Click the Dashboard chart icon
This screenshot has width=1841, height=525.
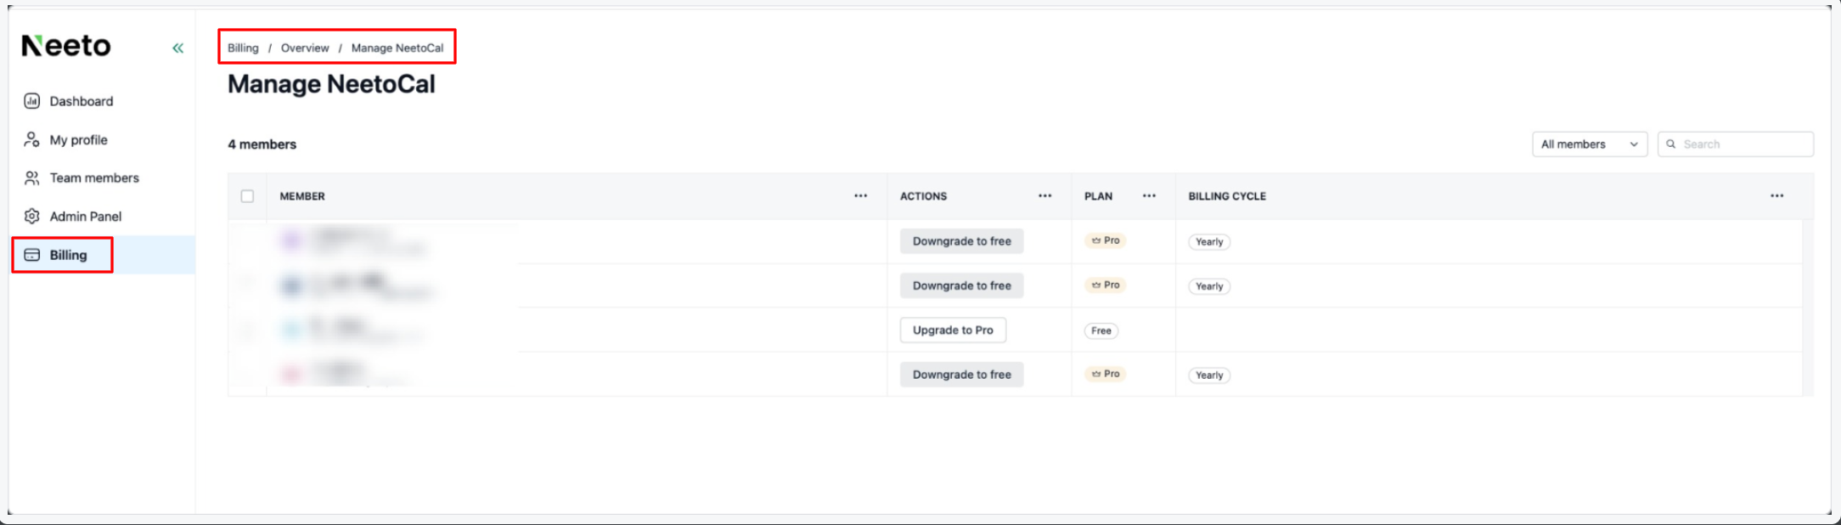click(x=32, y=101)
